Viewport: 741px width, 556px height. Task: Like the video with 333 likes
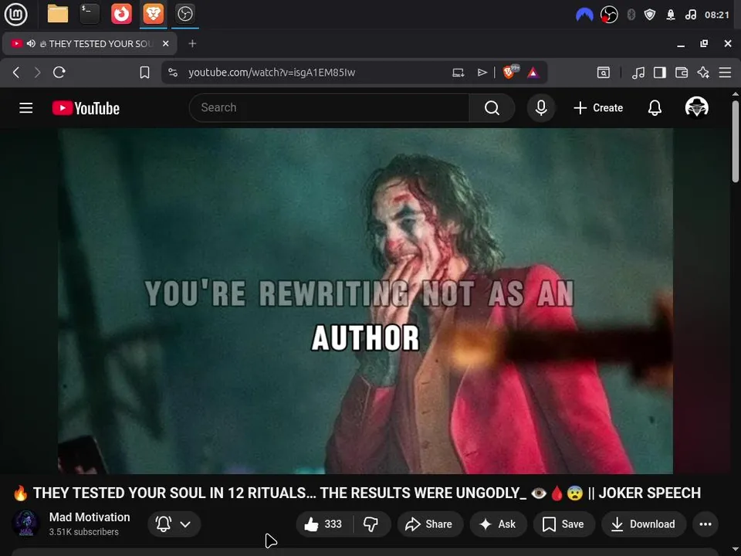pyautogui.click(x=324, y=524)
